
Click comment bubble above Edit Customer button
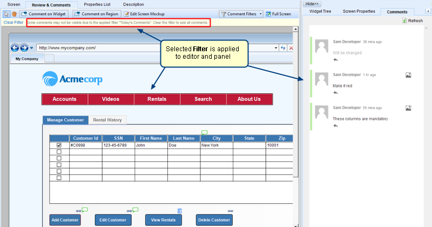coord(136,210)
